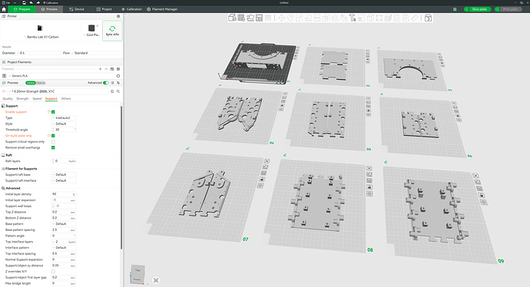
Task: Click the Add model cube icon
Action: click(x=232, y=18)
